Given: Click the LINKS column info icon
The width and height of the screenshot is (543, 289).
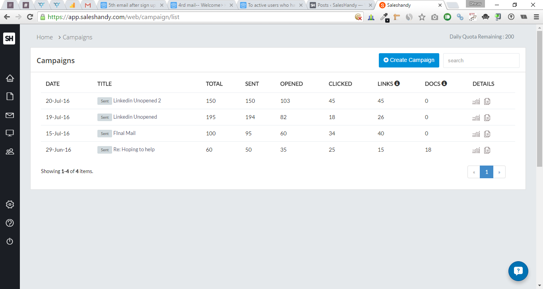Looking at the screenshot, I should click(x=397, y=83).
